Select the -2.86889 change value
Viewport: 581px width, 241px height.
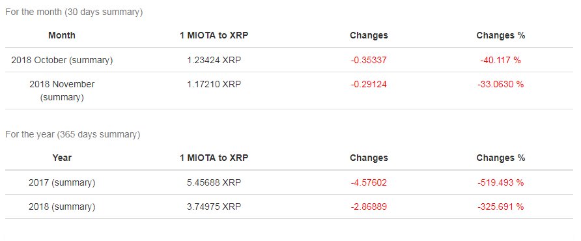369,207
